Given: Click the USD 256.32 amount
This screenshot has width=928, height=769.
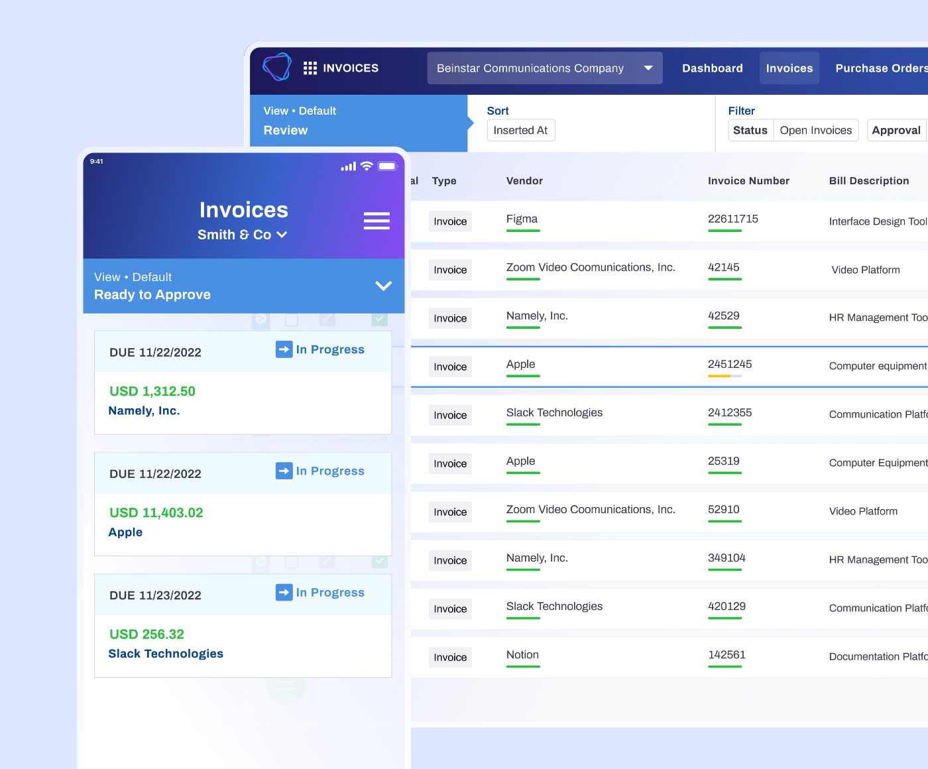Looking at the screenshot, I should (x=146, y=634).
